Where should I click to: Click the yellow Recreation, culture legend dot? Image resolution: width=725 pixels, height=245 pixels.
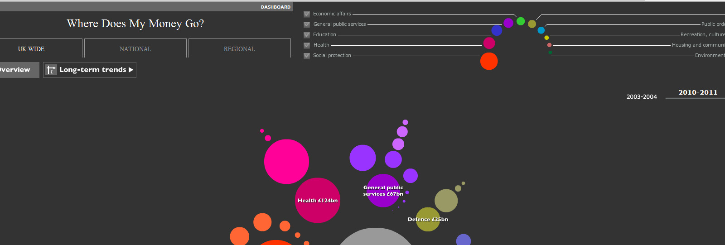tap(546, 38)
